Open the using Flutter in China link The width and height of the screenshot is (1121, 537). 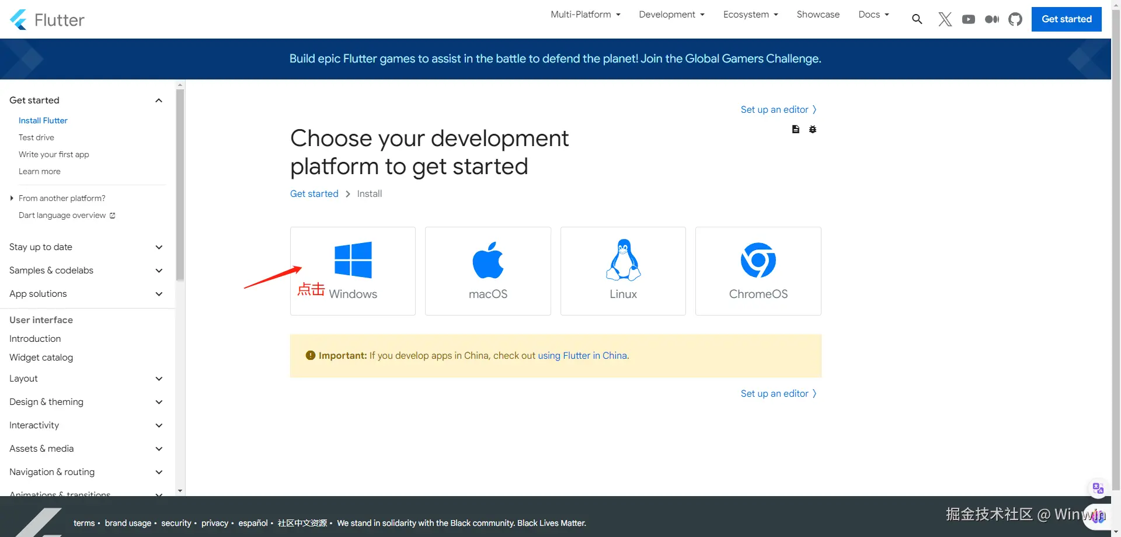(582, 355)
